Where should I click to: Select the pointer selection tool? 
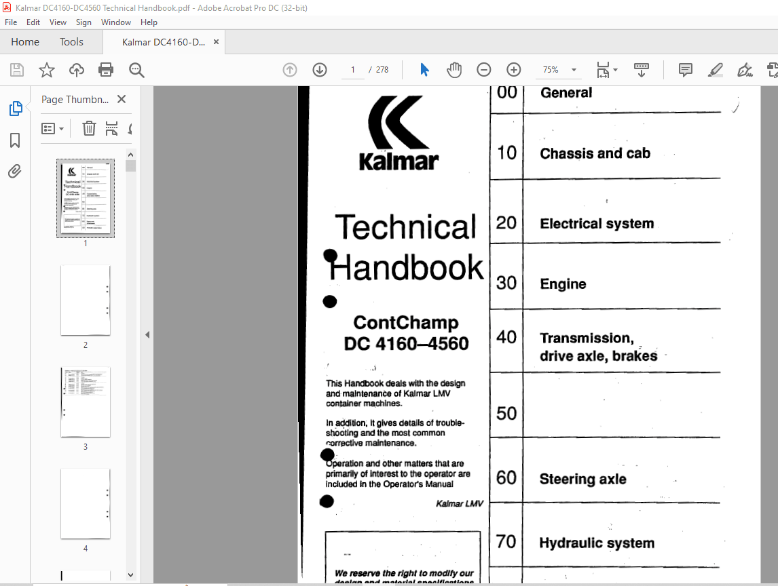click(423, 69)
